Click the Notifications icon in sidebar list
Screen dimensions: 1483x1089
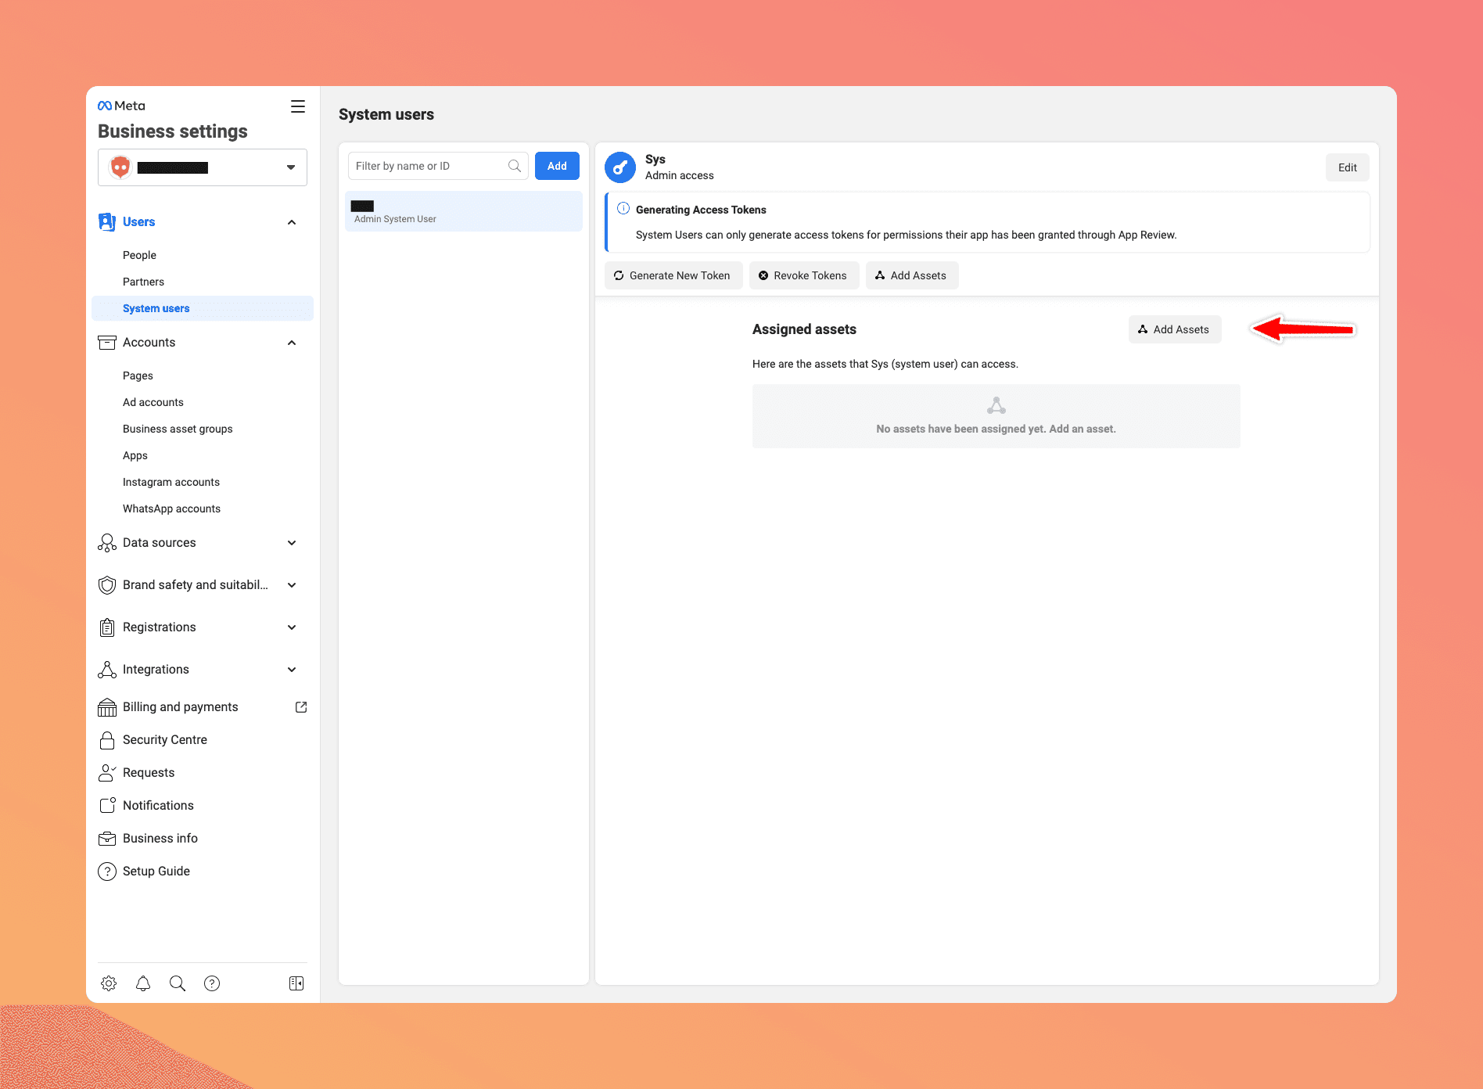click(x=107, y=806)
